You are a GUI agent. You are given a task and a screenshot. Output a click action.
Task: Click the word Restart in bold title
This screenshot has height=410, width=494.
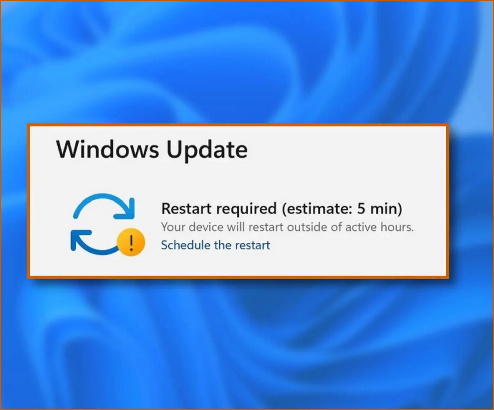click(x=186, y=209)
